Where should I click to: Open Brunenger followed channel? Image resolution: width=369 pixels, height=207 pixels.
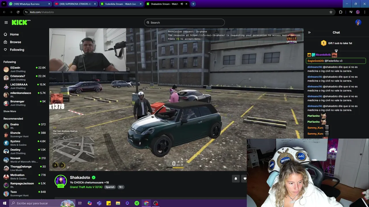[25, 103]
